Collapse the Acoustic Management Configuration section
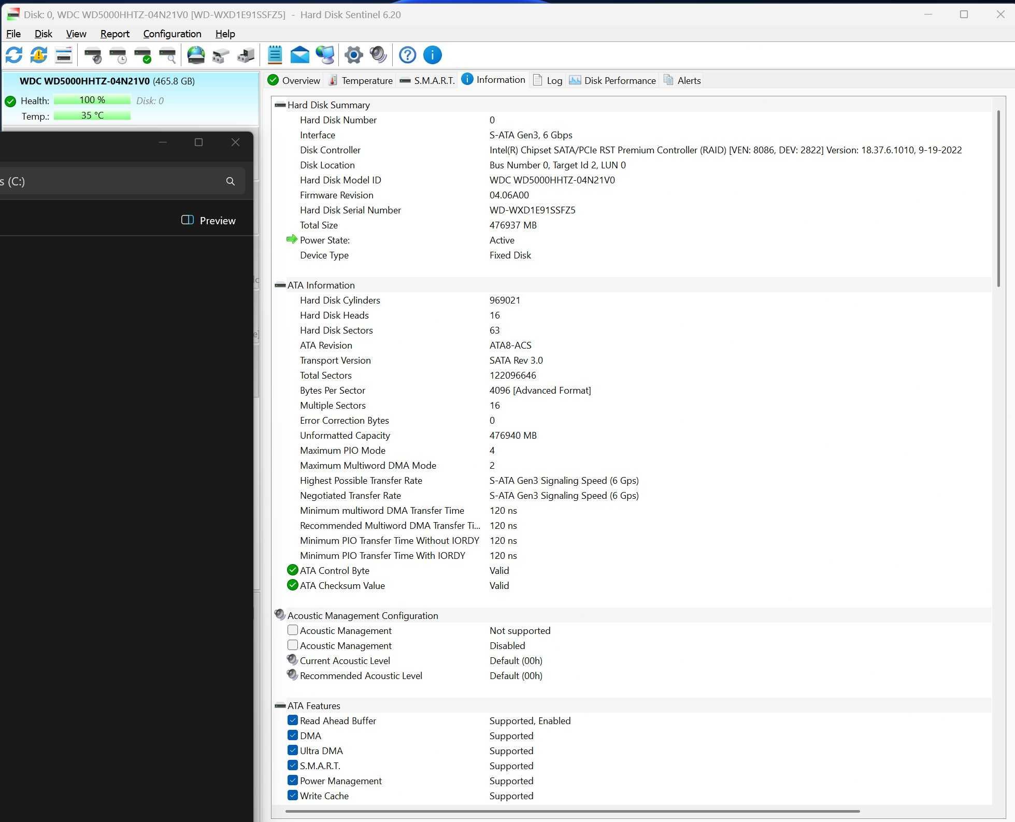Image resolution: width=1015 pixels, height=822 pixels. point(280,615)
